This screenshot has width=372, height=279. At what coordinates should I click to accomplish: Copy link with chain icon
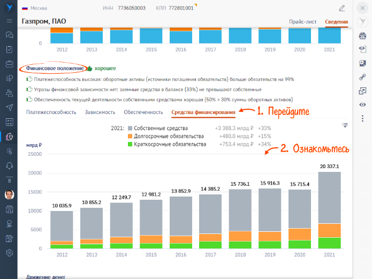coord(362,77)
